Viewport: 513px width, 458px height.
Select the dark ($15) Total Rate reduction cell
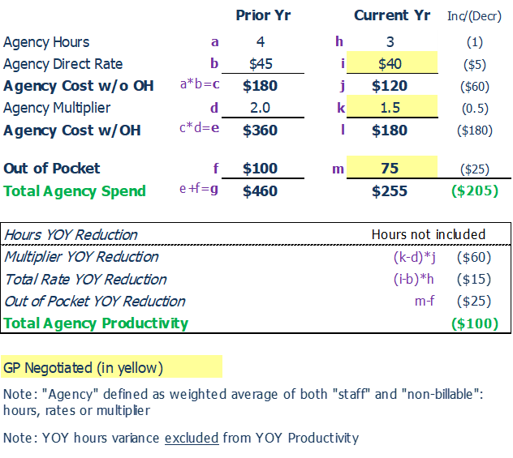point(475,280)
